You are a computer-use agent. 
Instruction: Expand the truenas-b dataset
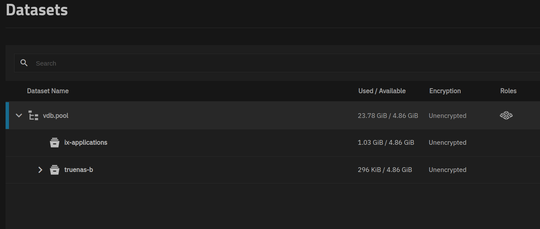(41, 170)
